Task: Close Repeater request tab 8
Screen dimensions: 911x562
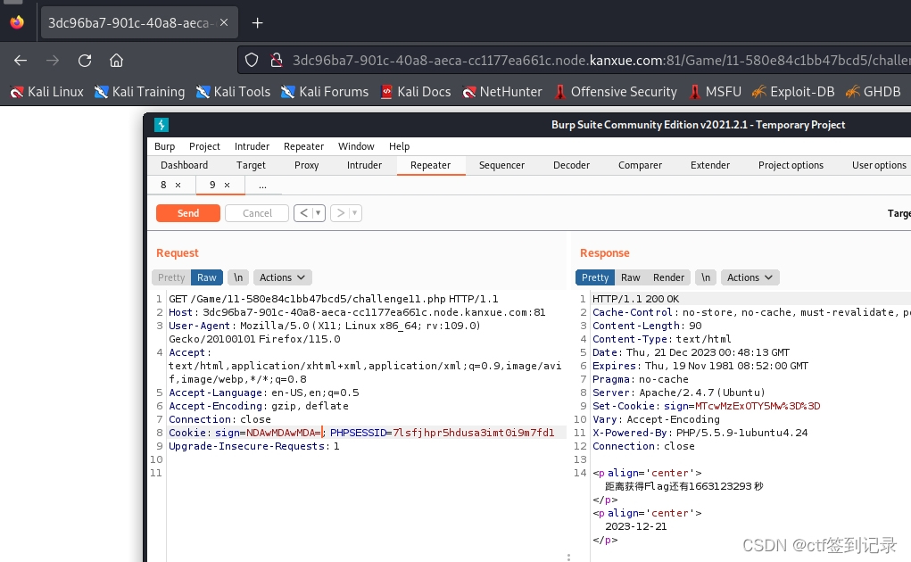Action: [178, 186]
